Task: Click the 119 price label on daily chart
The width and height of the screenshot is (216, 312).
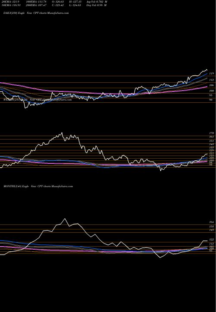Action: click(211, 74)
